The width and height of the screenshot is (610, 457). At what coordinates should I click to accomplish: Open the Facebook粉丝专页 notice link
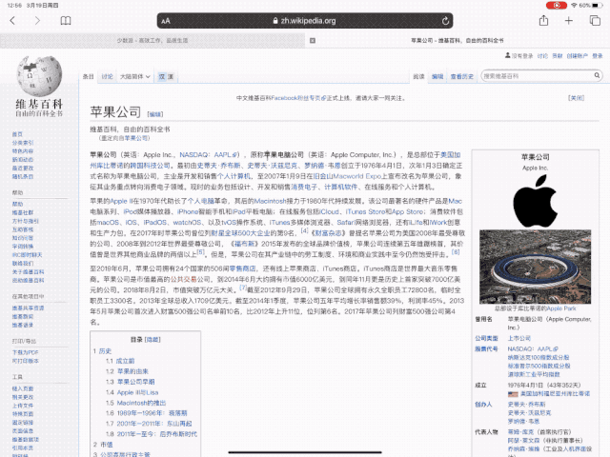(296, 98)
